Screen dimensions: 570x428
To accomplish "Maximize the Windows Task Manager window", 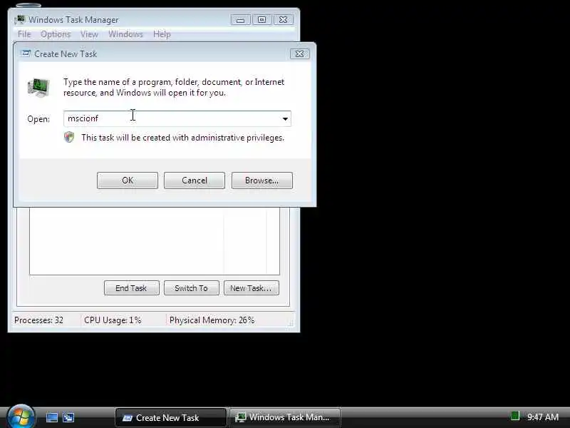I will pyautogui.click(x=261, y=20).
